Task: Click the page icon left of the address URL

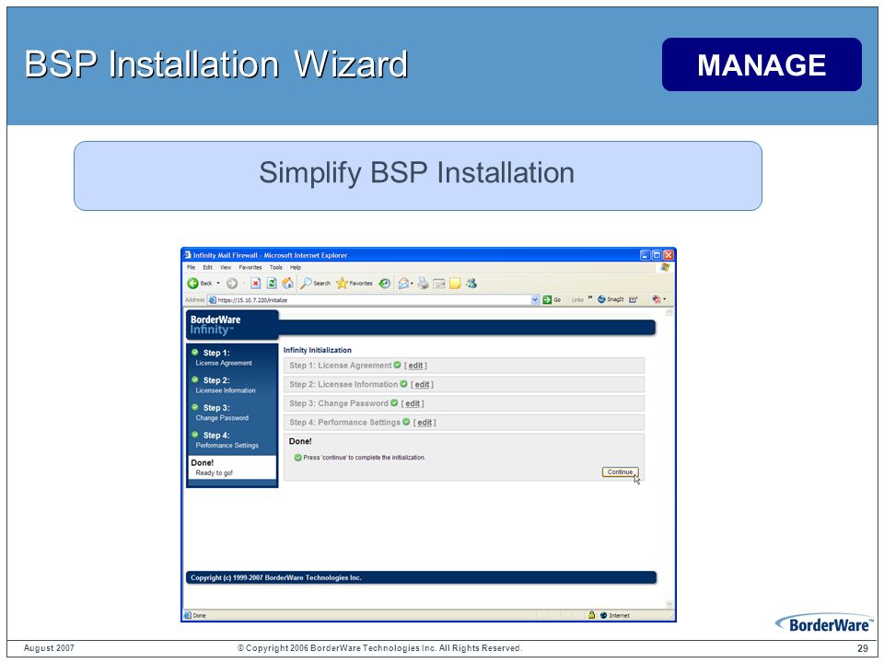Action: 212,299
